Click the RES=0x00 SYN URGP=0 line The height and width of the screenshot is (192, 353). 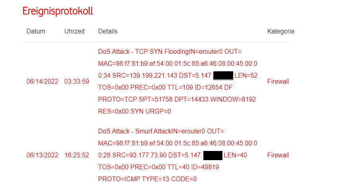point(135,111)
